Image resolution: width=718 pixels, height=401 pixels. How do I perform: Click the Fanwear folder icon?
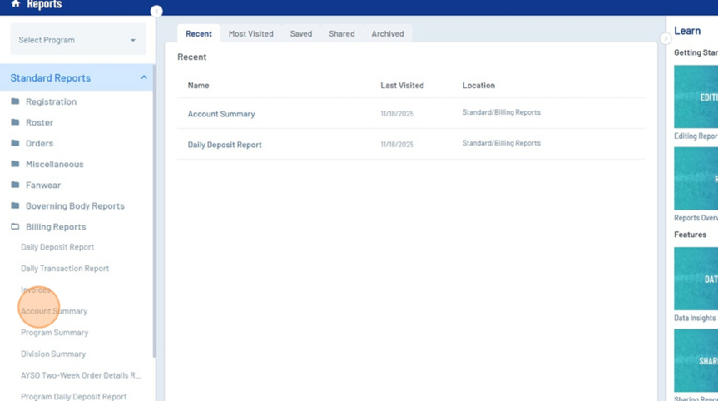pyautogui.click(x=15, y=185)
